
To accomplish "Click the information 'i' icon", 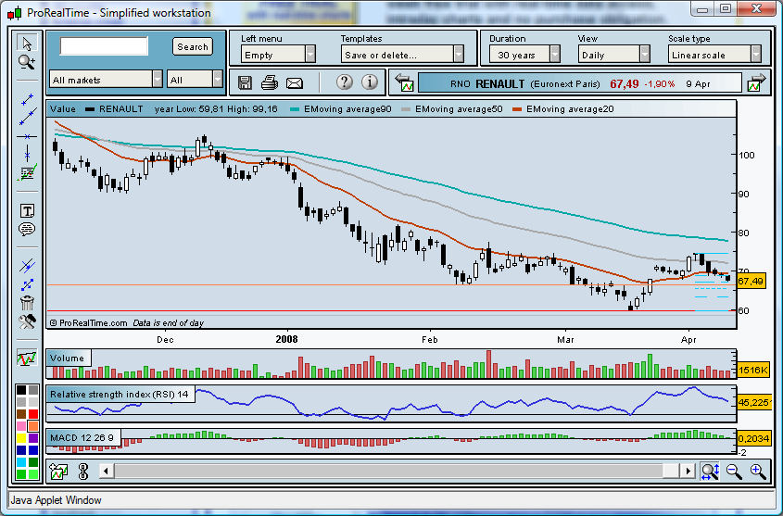I will point(370,82).
